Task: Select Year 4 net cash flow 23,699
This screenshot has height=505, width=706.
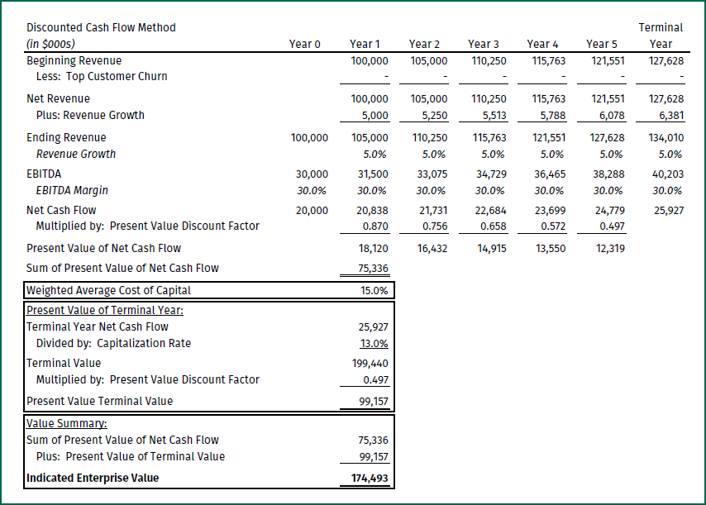Action: 551,211
